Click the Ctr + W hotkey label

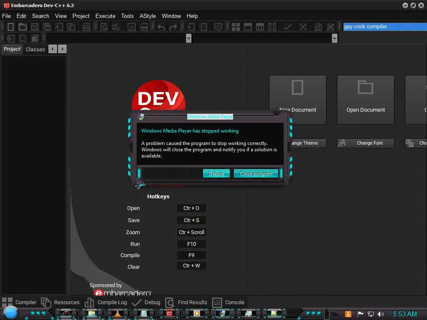(191, 266)
